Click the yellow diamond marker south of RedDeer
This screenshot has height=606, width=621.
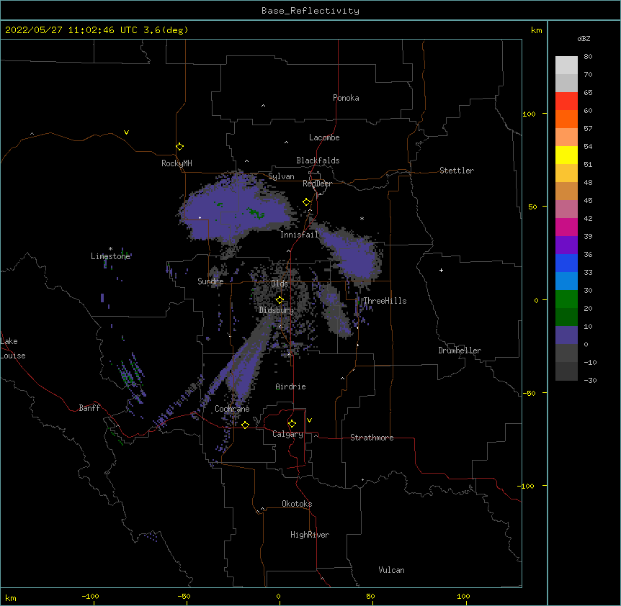(306, 202)
